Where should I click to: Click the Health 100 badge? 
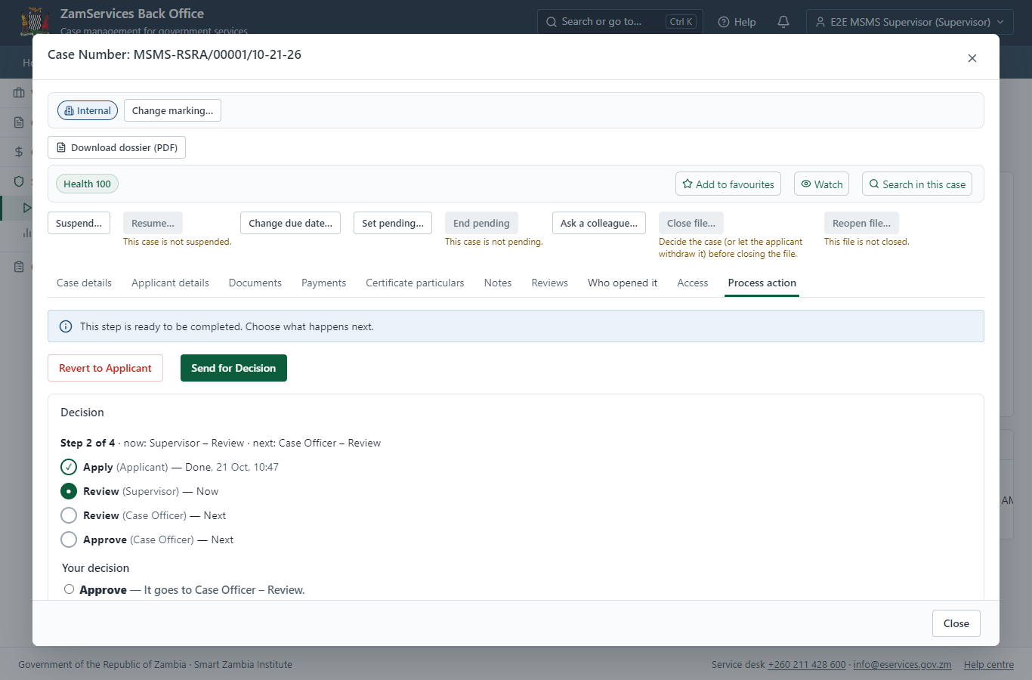pos(87,184)
